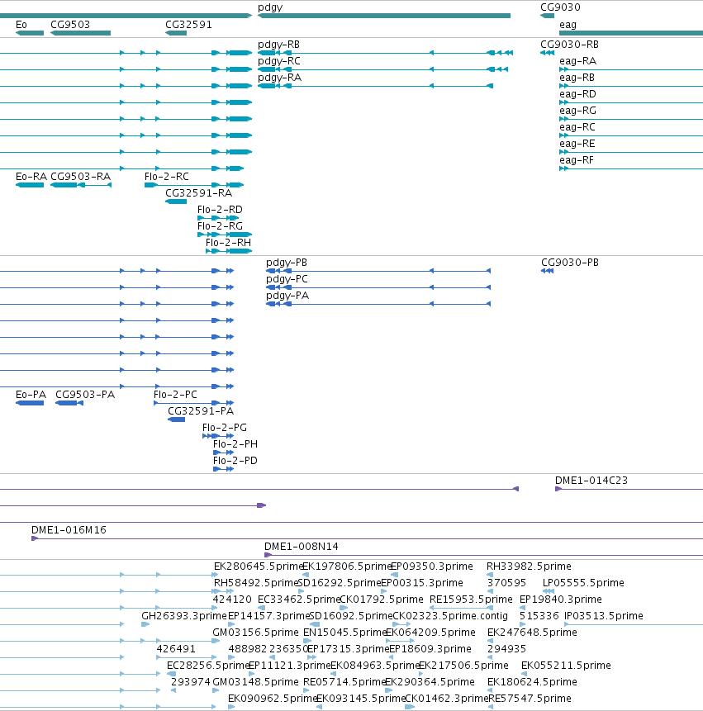703x711 pixels.
Task: Click the pdgy-PB protein label
Action: coord(286,263)
